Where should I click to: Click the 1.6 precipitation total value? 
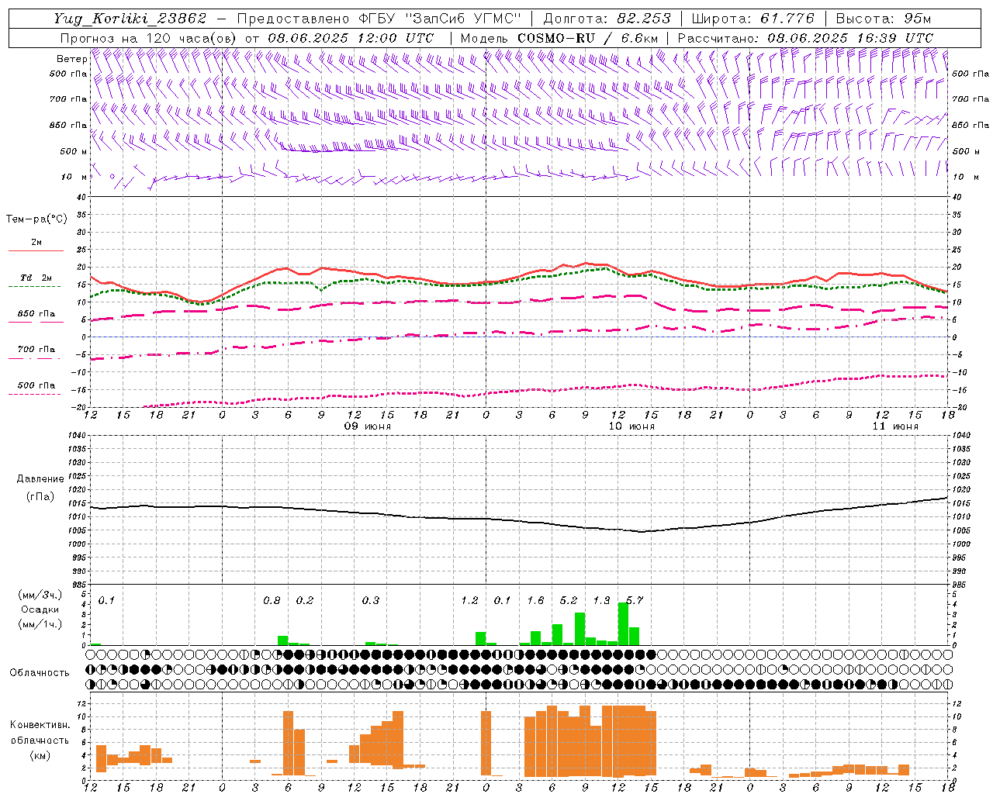(x=535, y=600)
